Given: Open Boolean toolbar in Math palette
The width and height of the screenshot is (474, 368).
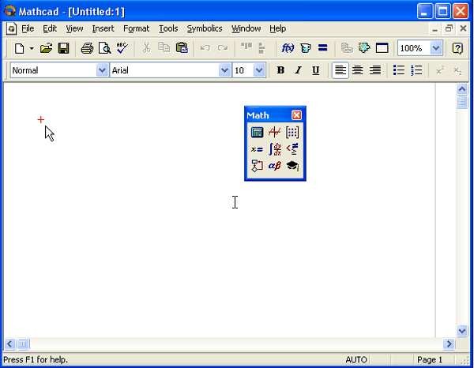Looking at the screenshot, I should [x=292, y=149].
